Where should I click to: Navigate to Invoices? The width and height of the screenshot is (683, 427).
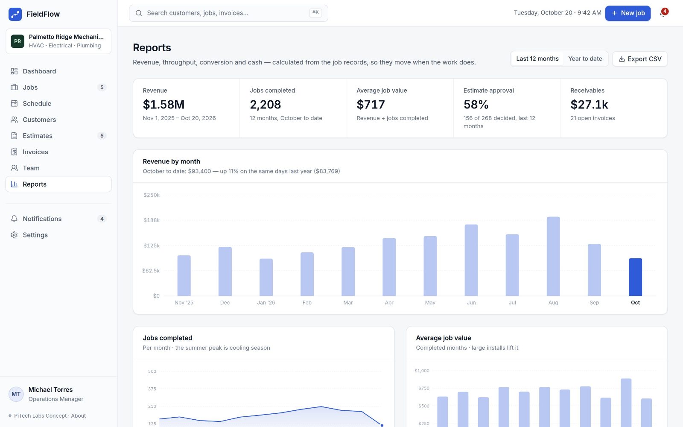click(x=58, y=152)
